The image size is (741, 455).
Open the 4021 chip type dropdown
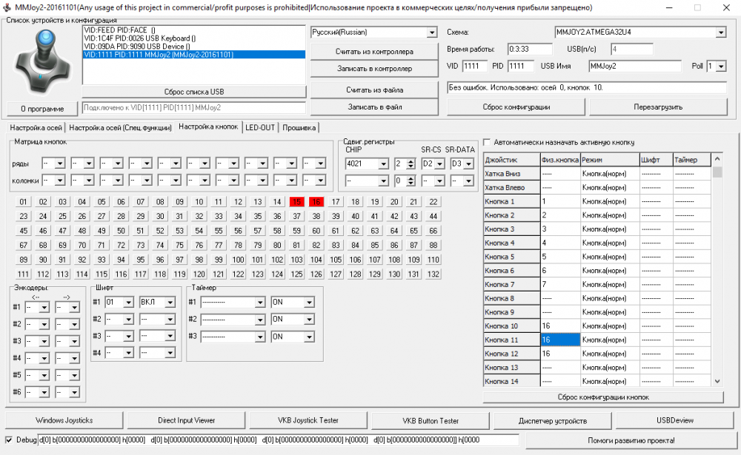(383, 164)
